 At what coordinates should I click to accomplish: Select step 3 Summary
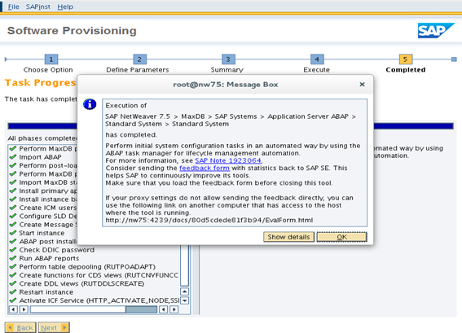[x=228, y=59]
